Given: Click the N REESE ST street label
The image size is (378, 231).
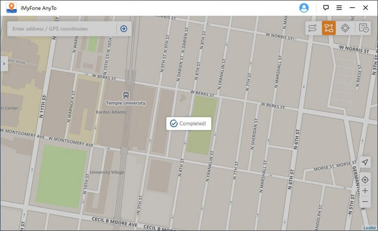Looking at the screenshot, I should coord(359,76).
